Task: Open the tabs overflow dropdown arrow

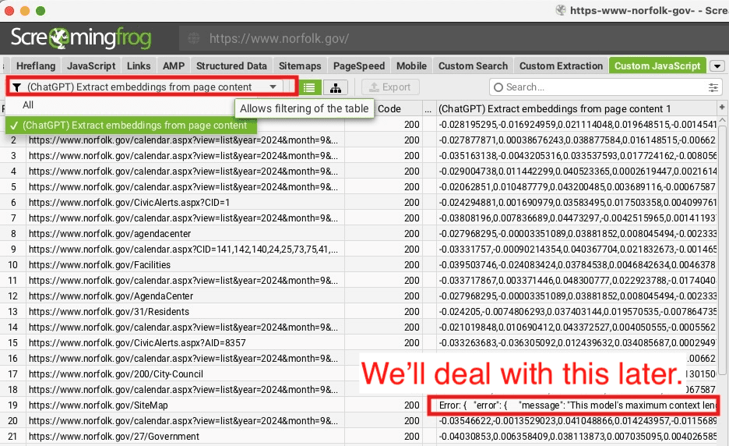Action: (x=717, y=66)
